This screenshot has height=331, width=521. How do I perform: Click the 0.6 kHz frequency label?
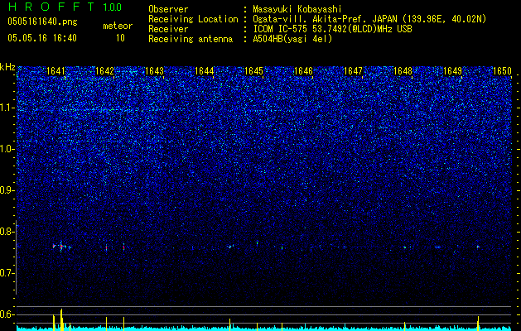[x=7, y=314]
